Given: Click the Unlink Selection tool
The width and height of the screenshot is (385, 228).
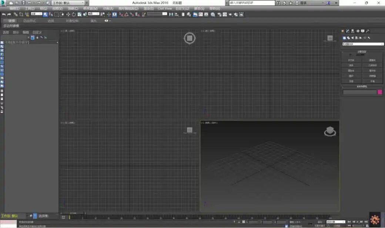Looking at the screenshot, I should pos(21,14).
